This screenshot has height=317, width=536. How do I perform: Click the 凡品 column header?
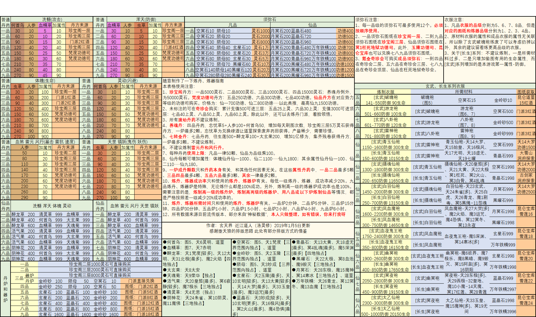232,25
